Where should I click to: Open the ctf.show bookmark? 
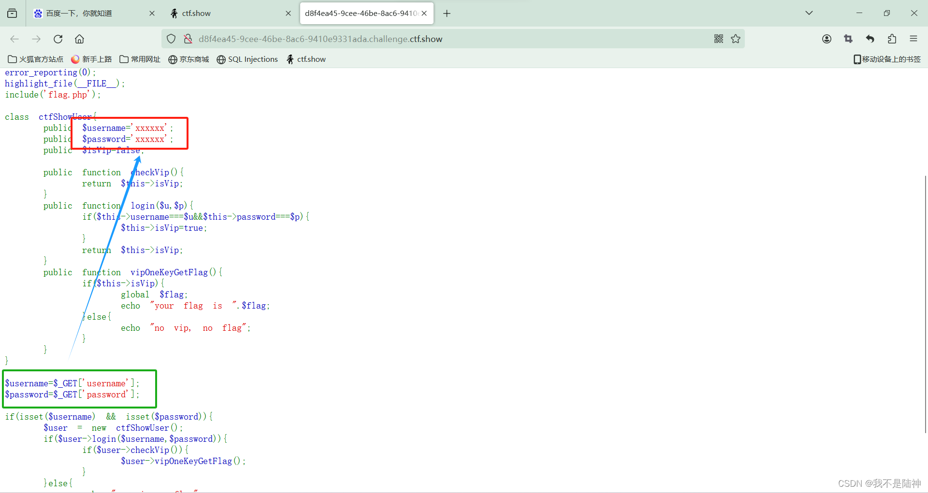tap(306, 59)
